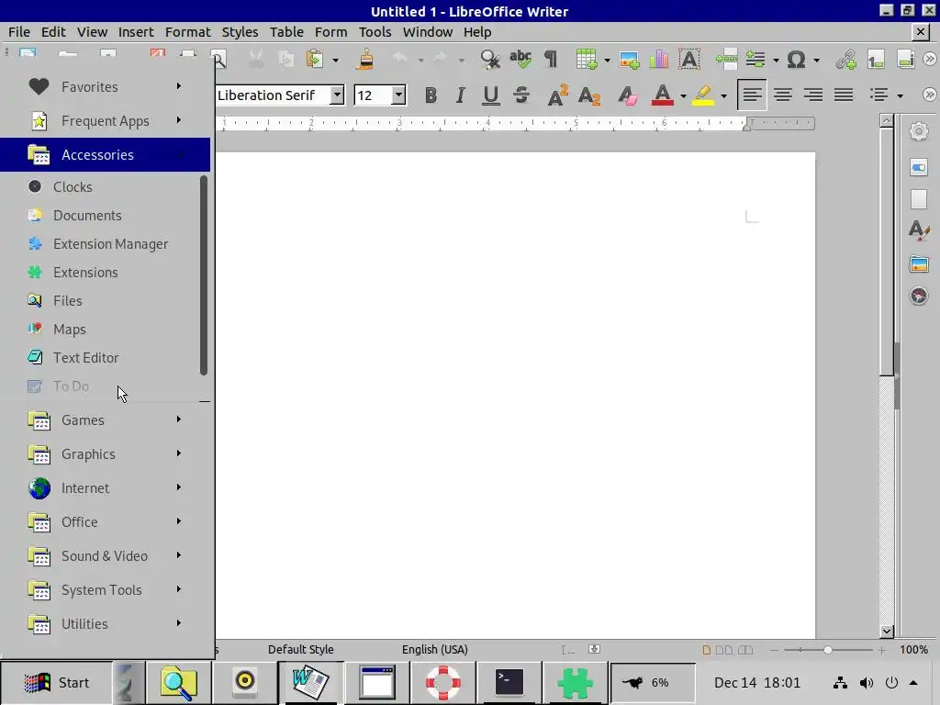Click the terminal icon in taskbar
The image size is (940, 705).
[x=509, y=682]
